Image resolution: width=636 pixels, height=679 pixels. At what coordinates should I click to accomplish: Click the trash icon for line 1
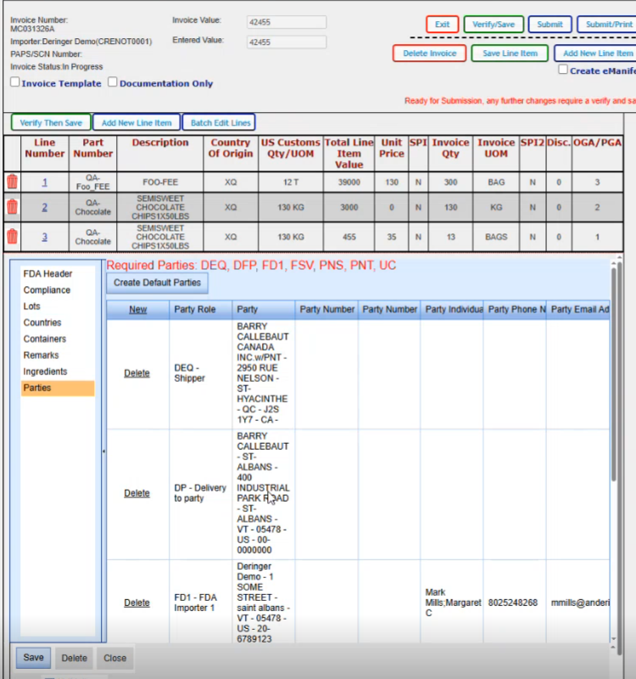pyautogui.click(x=12, y=182)
